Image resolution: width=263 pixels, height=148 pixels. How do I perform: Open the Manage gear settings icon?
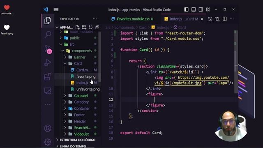48,142
